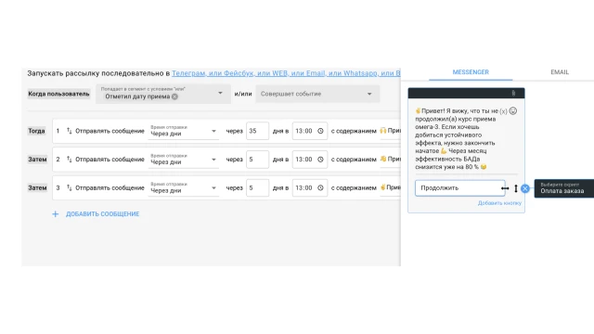This screenshot has height=334, width=594.
Task: Click the days field in row 2
Action: (x=257, y=160)
